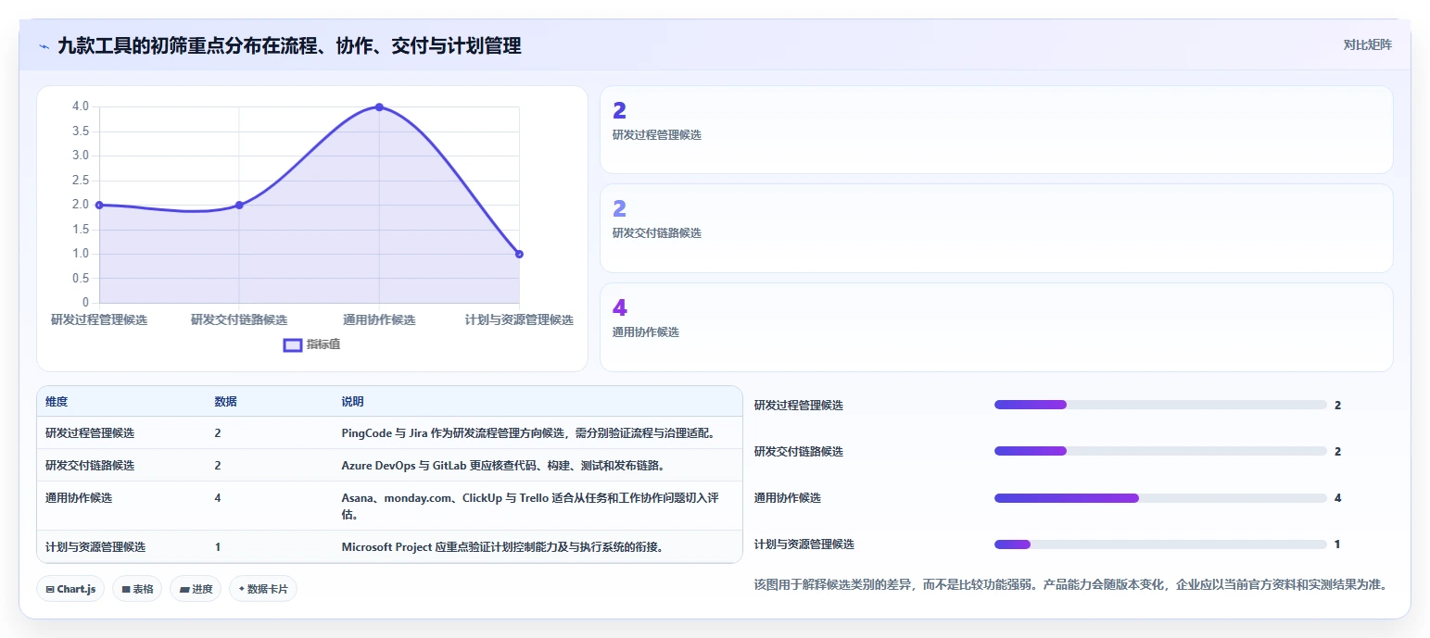This screenshot has height=638, width=1430.
Task: Click the value 1 beside the 计划与资源管理候选 bar
Action: coord(1337,544)
